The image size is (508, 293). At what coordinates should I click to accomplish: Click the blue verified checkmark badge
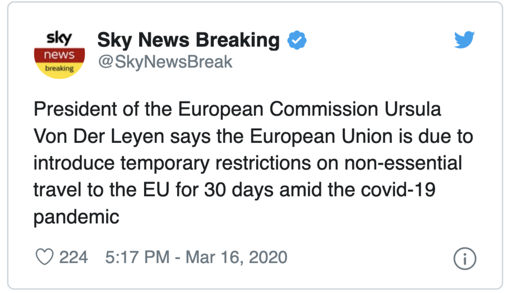point(296,41)
